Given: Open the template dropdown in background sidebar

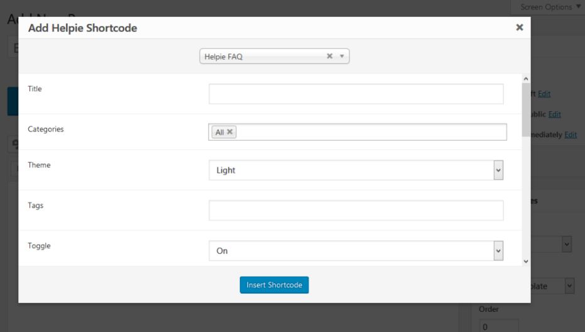Looking at the screenshot, I should pyautogui.click(x=552, y=286).
